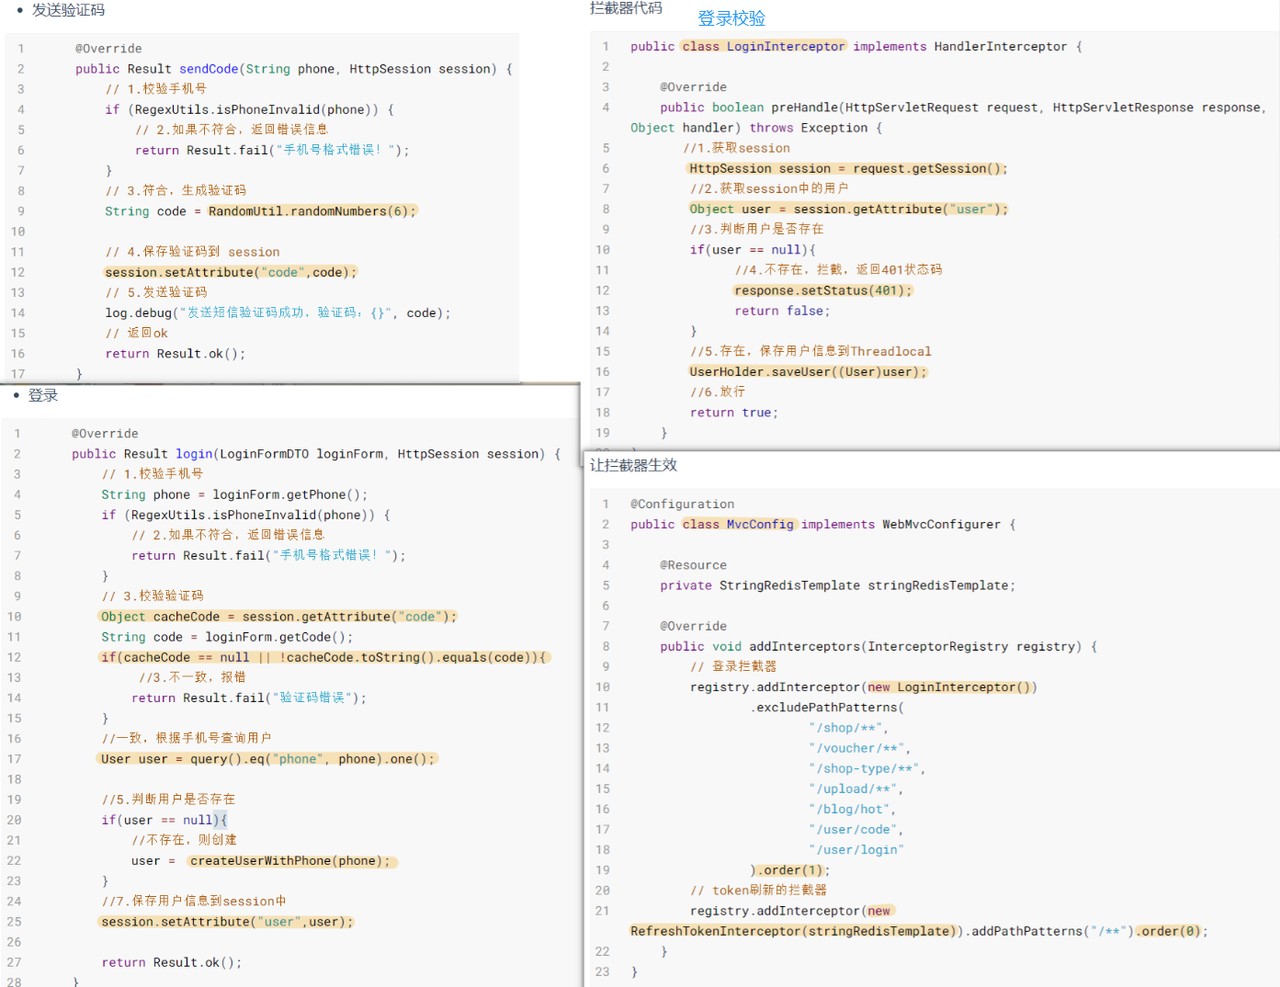Click the "/voucher/**" path string
Screen dimensions: 1280x987
(858, 748)
